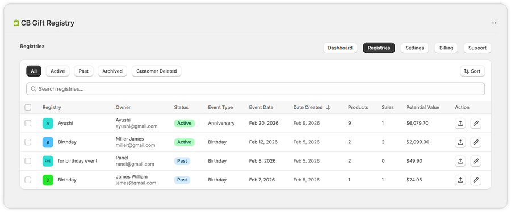Click the Past status badge for James William
The height and width of the screenshot is (212, 511).
[x=182, y=180]
